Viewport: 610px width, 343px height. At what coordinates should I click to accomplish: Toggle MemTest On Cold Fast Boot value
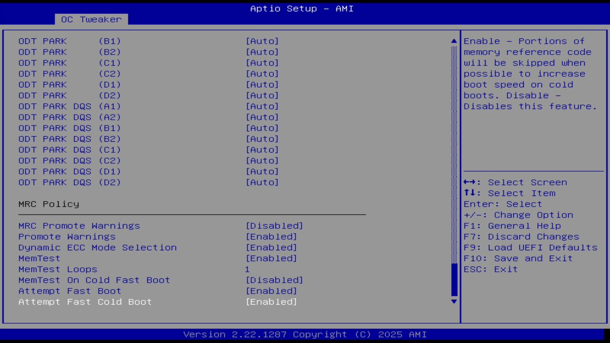tap(274, 280)
